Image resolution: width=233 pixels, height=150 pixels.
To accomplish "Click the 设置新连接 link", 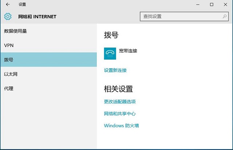I will [x=115, y=70].
